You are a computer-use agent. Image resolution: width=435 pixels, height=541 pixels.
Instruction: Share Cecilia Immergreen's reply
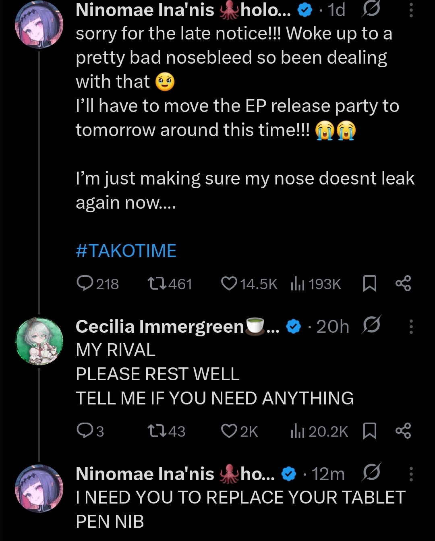pos(403,431)
